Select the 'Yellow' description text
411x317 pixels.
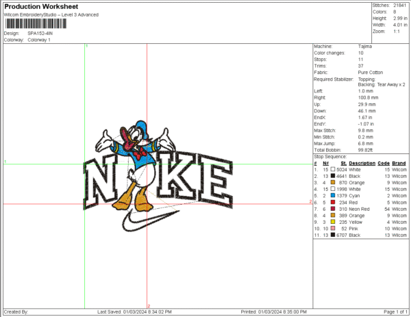tap(356, 222)
